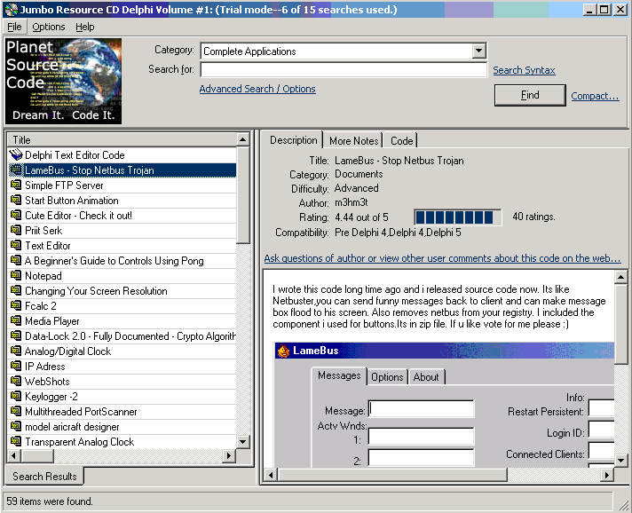Click the icon next to Start Button Animation
This screenshot has height=513, width=632.
(16, 200)
